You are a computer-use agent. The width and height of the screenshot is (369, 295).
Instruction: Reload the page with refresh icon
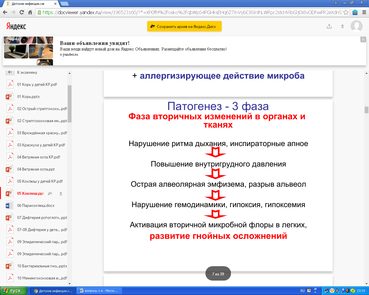pyautogui.click(x=22, y=12)
